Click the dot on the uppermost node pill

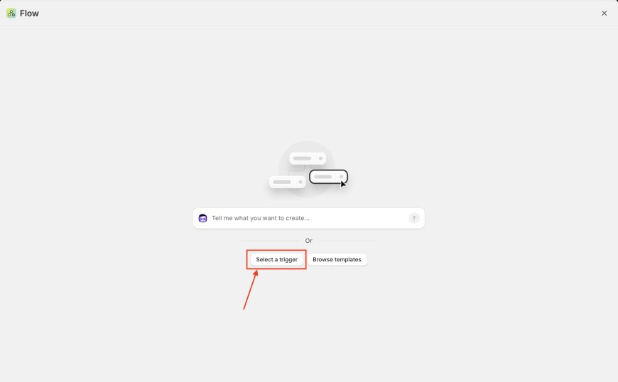320,158
